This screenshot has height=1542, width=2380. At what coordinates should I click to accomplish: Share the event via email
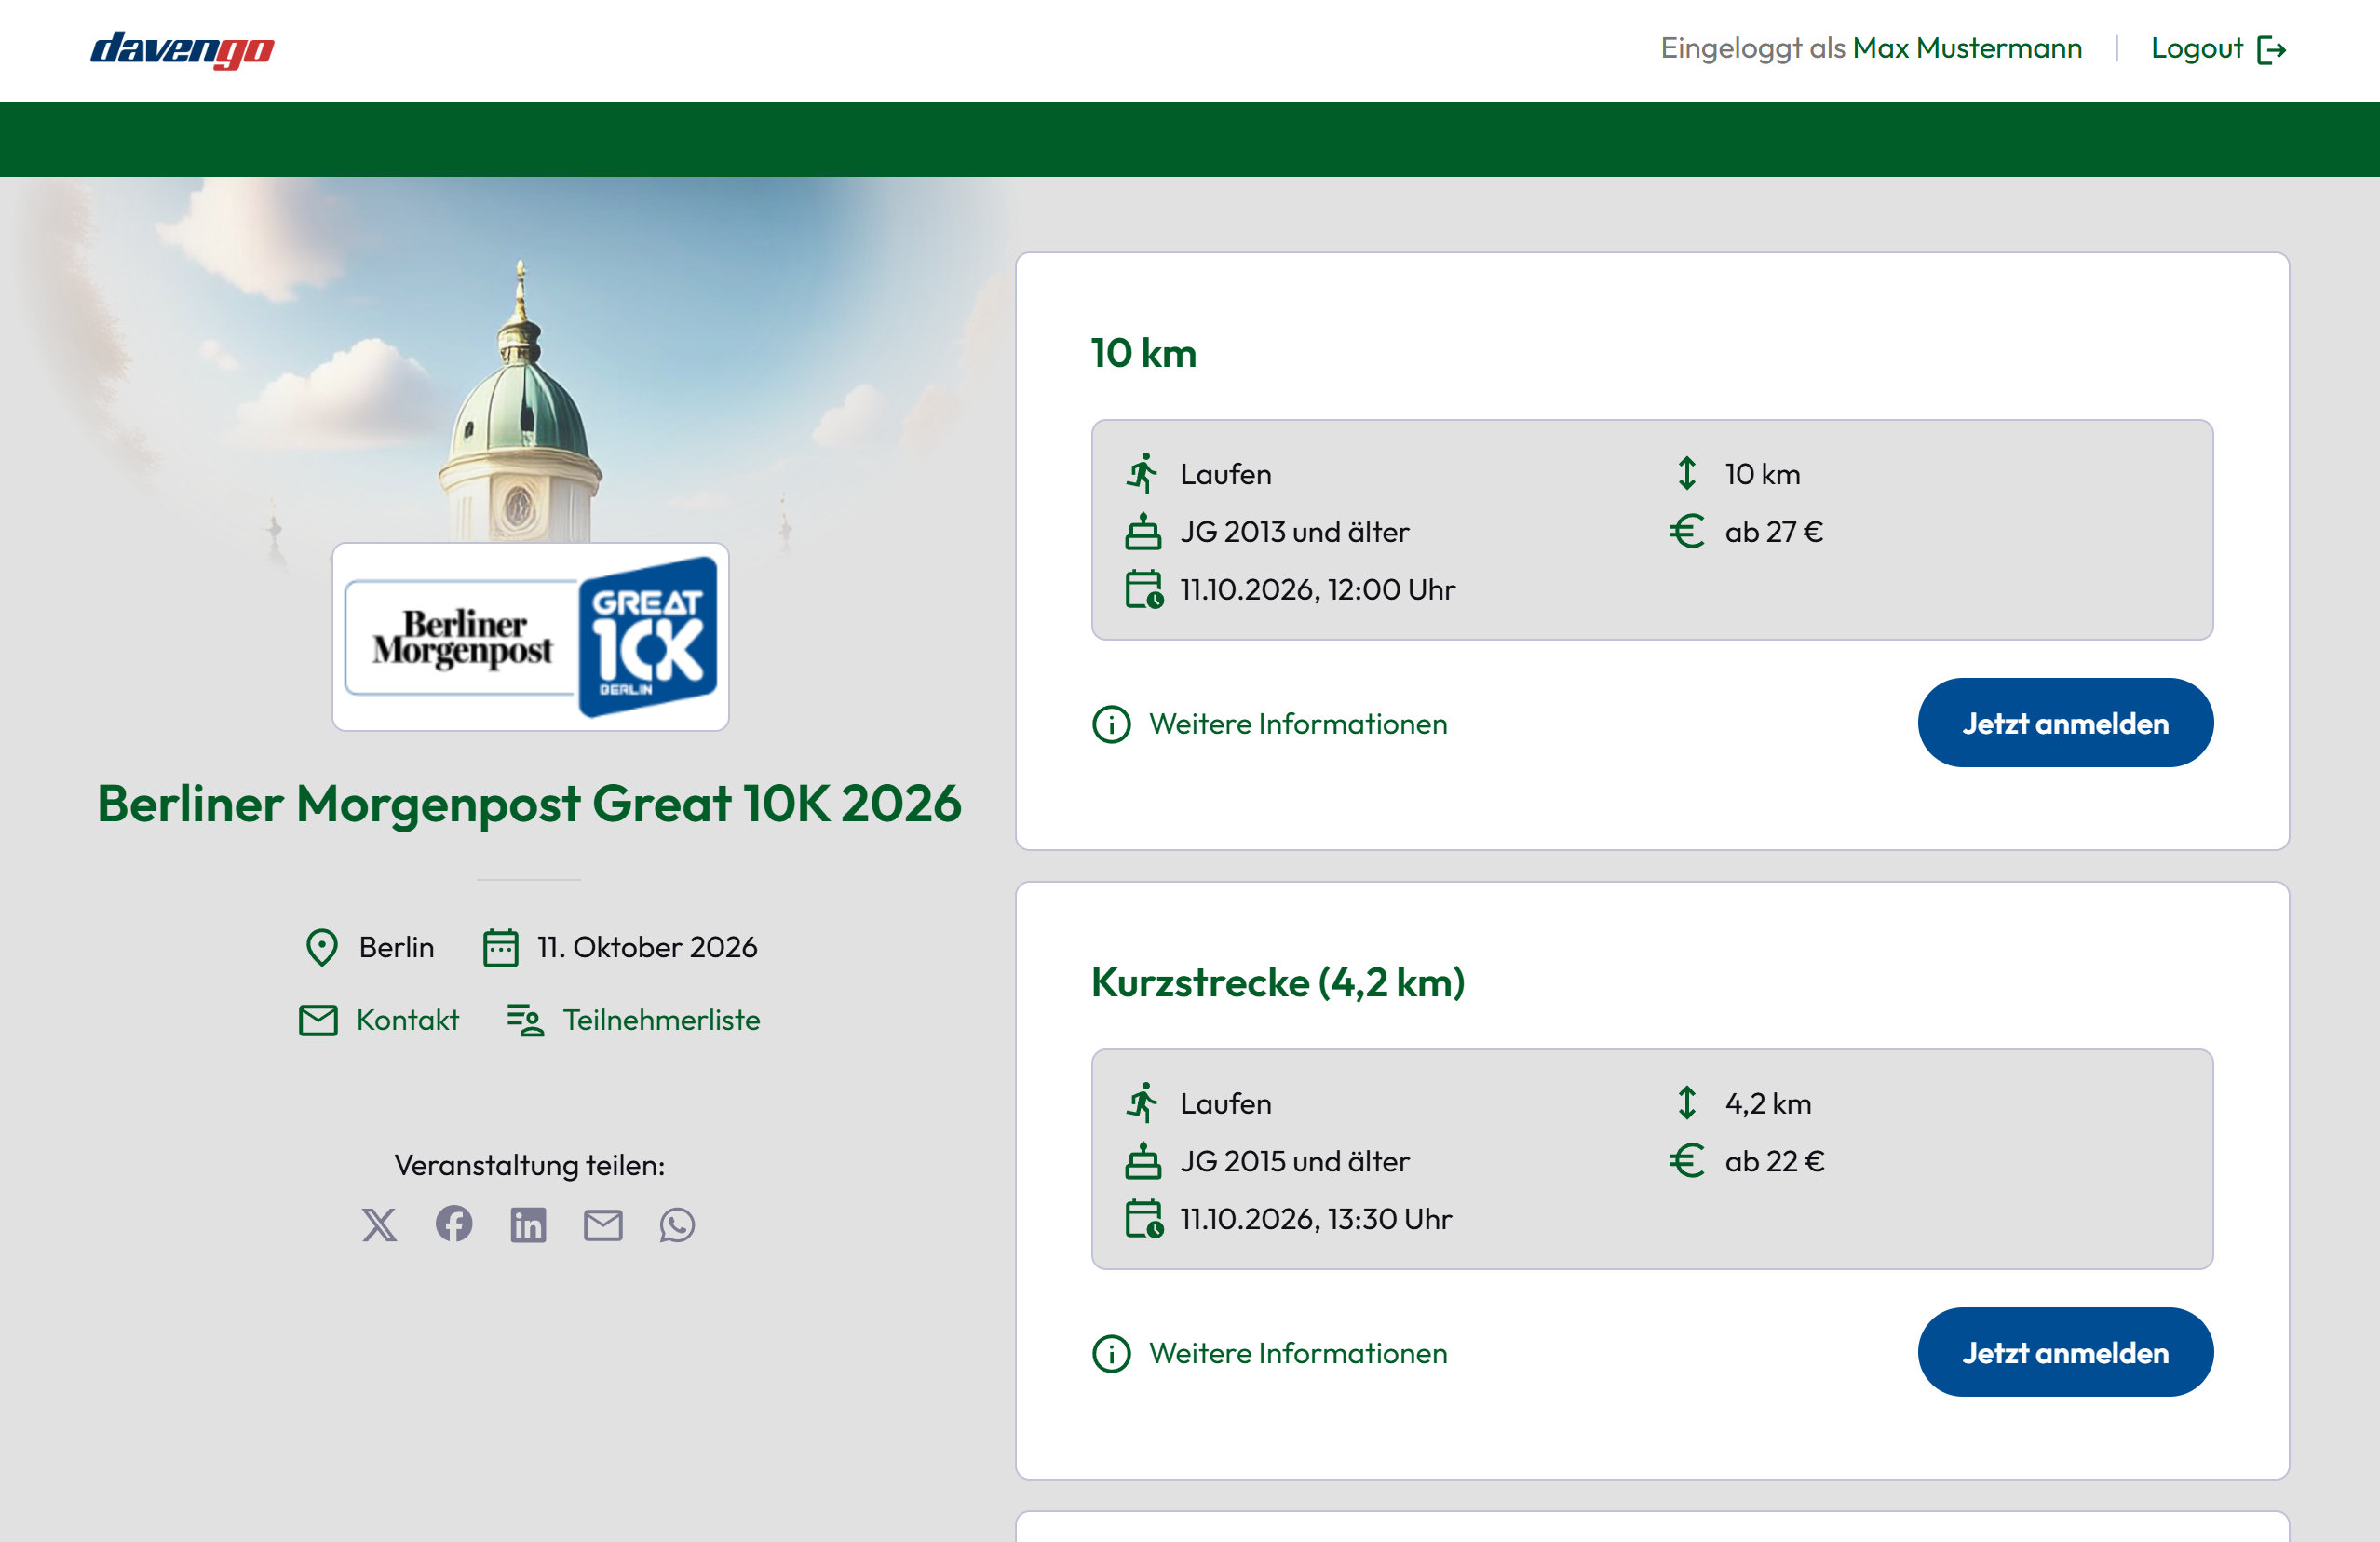(x=603, y=1225)
